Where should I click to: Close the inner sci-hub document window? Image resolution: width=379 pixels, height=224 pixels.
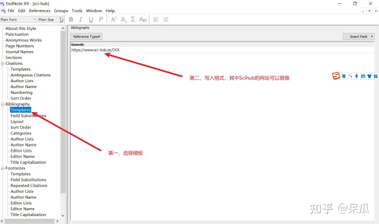coord(376,11)
